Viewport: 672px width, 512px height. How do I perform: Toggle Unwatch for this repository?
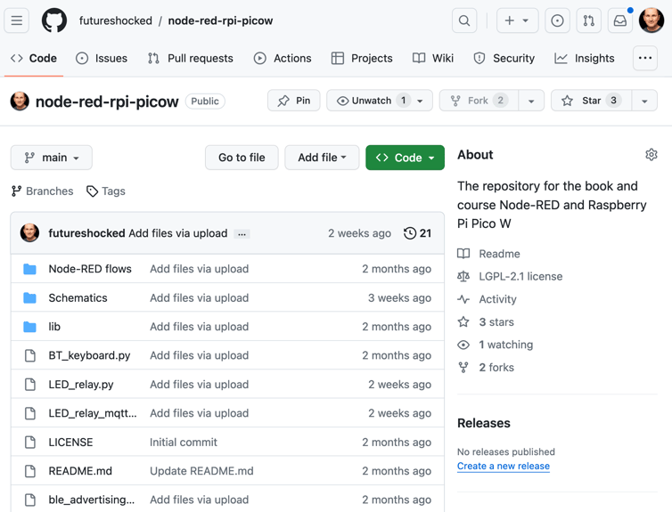click(x=372, y=101)
